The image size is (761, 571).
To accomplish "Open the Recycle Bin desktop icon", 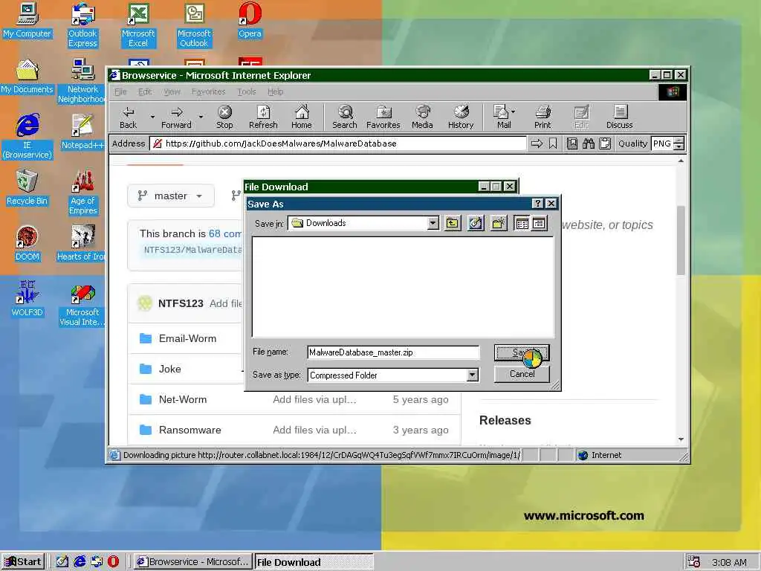I will 27,188.
